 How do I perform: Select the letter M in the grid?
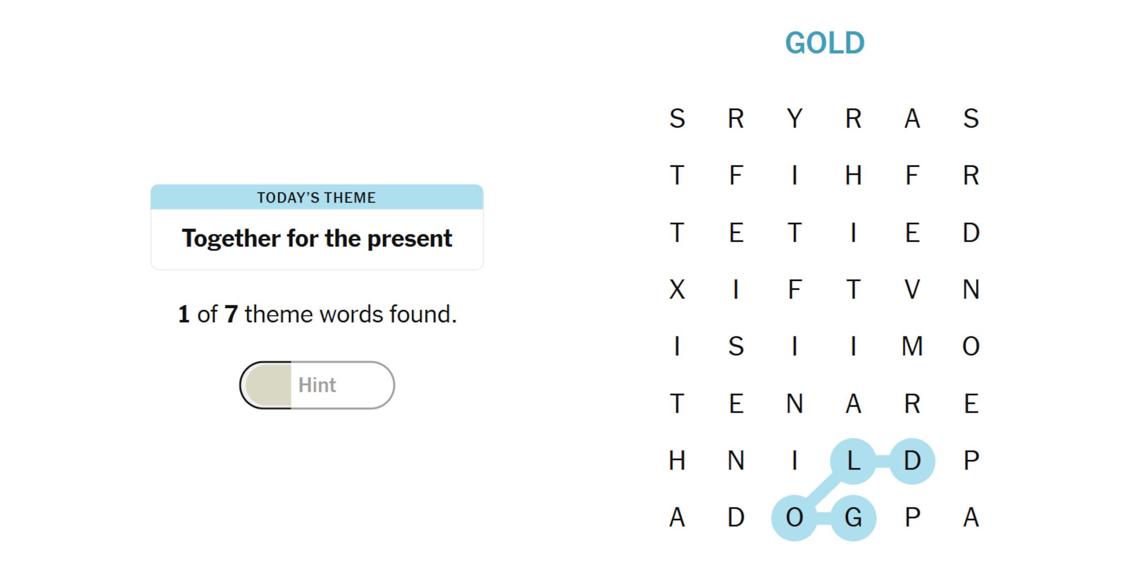tap(912, 346)
